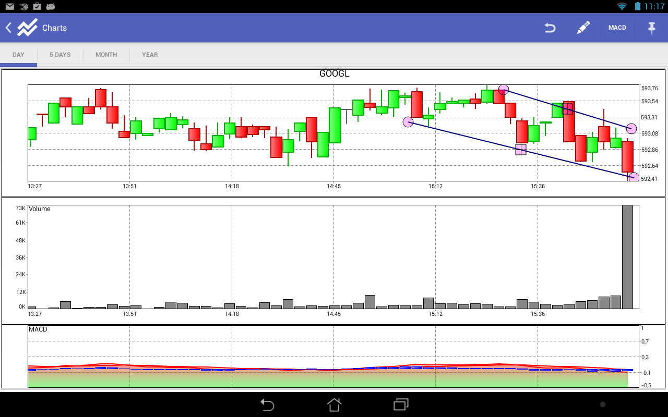Tap the Wi-Fi status icon

click(622, 6)
